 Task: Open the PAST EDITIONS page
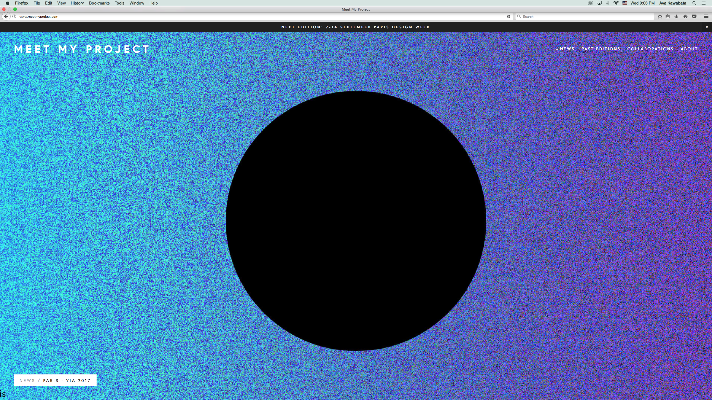point(601,49)
